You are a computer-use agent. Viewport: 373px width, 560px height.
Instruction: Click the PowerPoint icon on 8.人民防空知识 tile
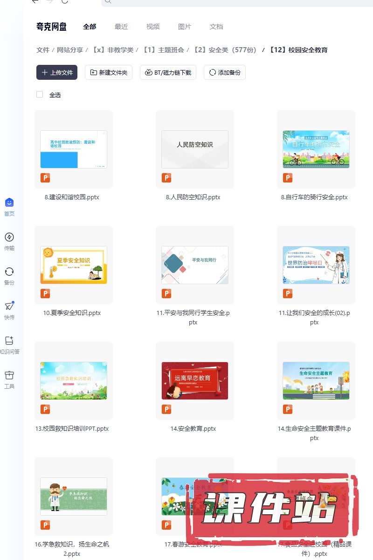coord(166,178)
